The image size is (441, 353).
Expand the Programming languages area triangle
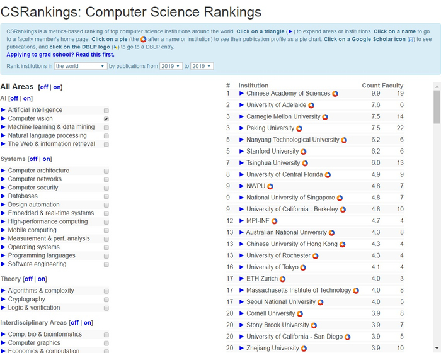[3, 255]
